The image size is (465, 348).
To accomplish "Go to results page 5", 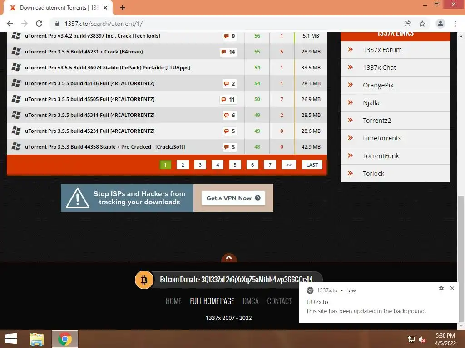I will coord(235,165).
